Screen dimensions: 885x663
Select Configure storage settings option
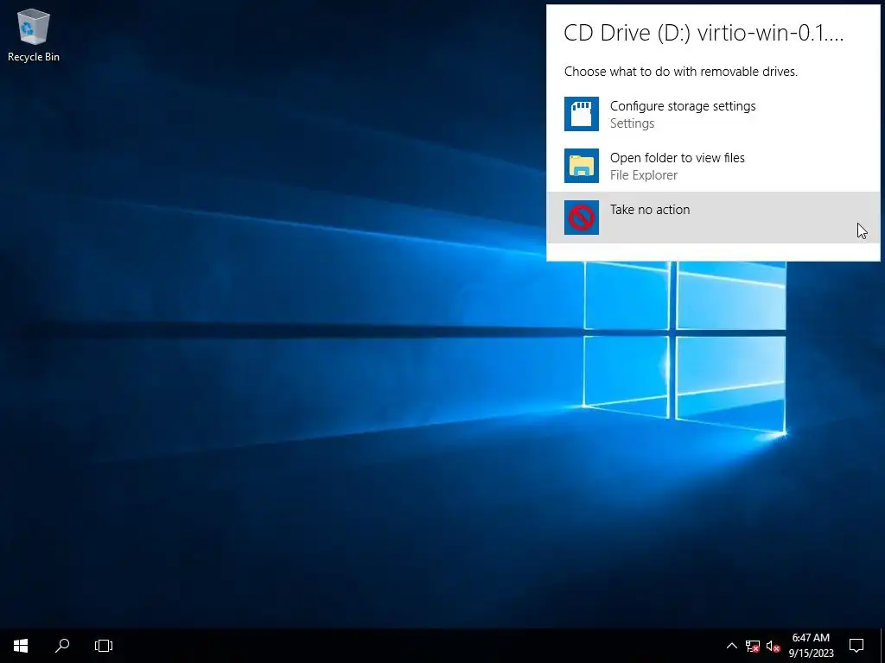point(713,114)
